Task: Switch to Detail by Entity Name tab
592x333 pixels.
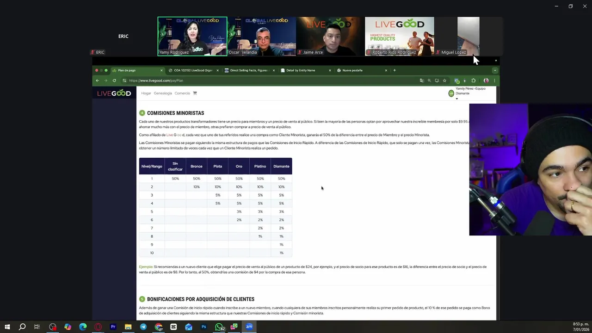Action: pos(305,70)
